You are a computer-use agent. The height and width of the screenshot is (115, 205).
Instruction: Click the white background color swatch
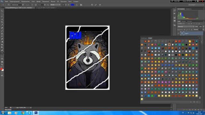pyautogui.click(x=3, y=70)
